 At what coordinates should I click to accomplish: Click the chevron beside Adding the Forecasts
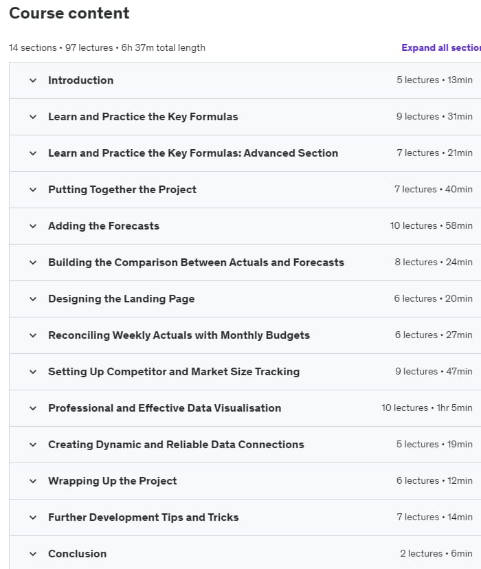[x=32, y=225]
